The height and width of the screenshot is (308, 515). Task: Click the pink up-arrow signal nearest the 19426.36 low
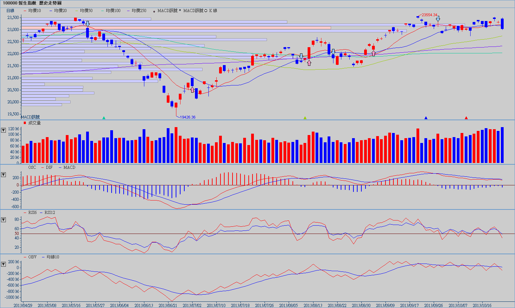(x=192, y=90)
